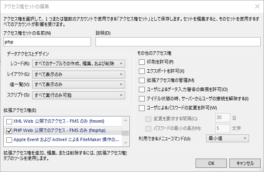
Task: Enable ユーザによるパスワードの変更を許可(W)
Action: click(142, 108)
